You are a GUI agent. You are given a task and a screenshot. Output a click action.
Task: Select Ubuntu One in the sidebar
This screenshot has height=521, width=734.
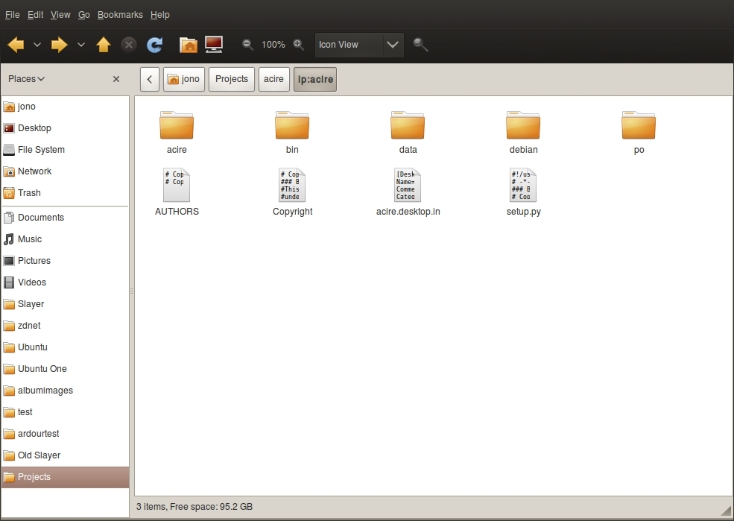pyautogui.click(x=42, y=369)
